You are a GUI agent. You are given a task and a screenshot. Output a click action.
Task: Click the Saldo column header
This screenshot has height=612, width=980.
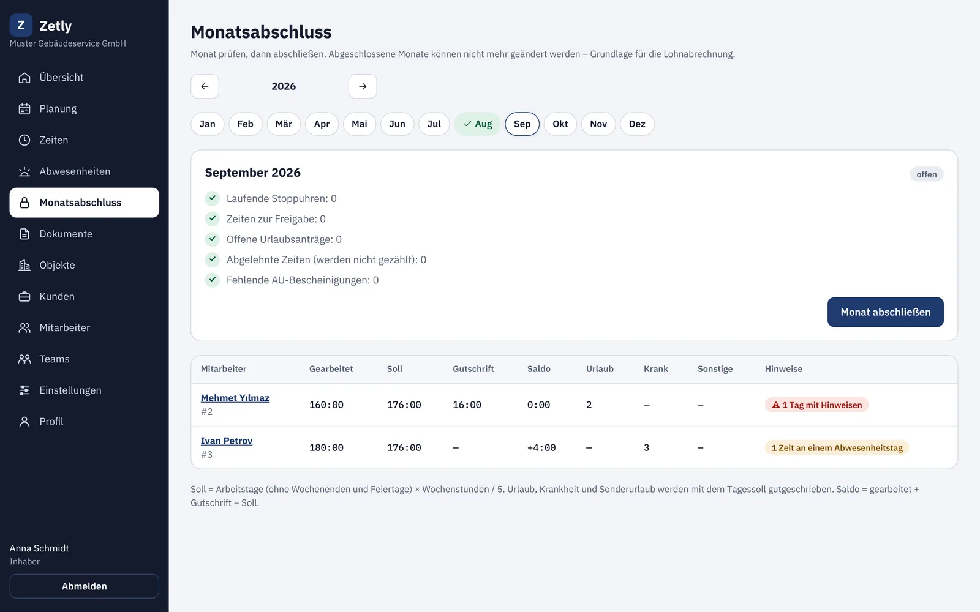click(x=539, y=369)
